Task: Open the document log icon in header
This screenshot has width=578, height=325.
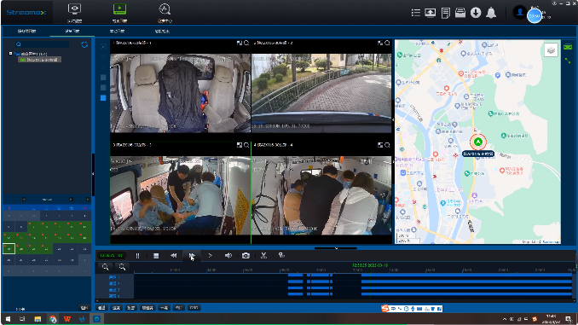Action: tap(446, 13)
